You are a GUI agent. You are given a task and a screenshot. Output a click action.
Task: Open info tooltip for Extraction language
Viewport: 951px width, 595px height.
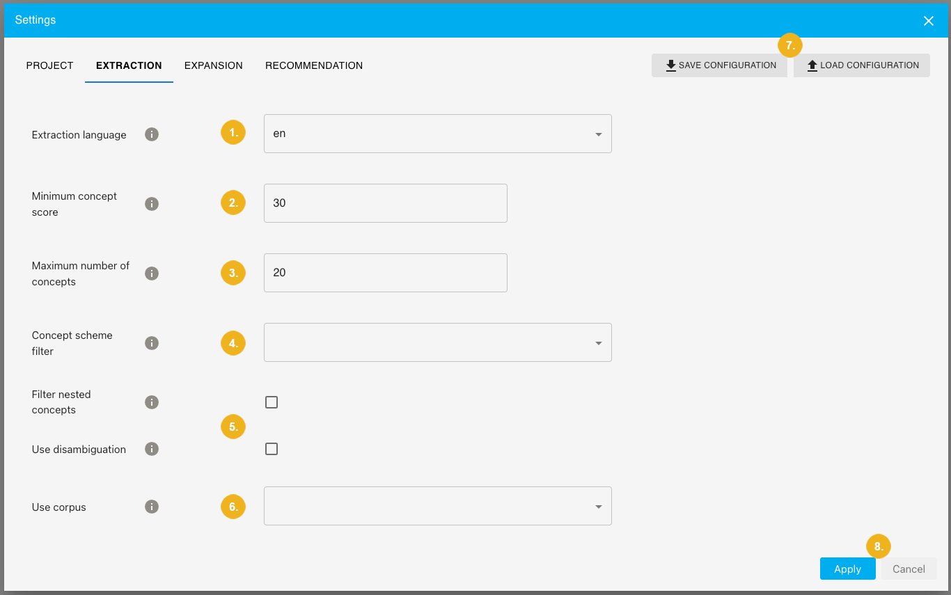tap(152, 134)
